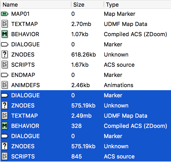Click the green icon of the 1.07kb BEHAVIOR entry
Screen dimensions: 171x162
tap(5, 34)
